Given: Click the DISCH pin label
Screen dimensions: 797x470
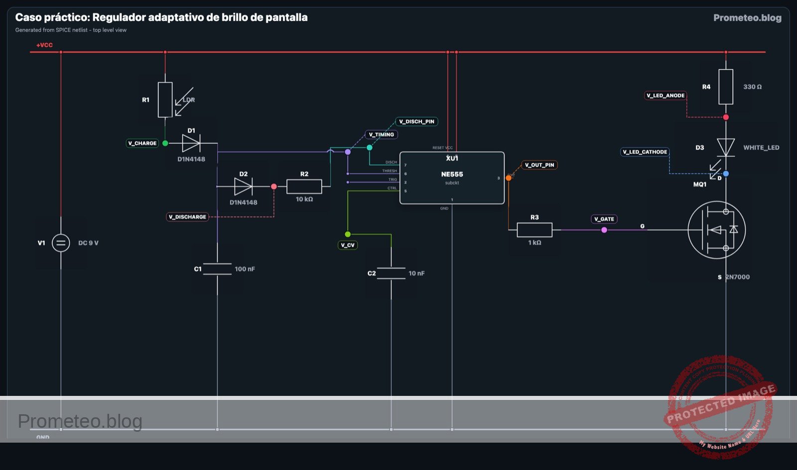Looking at the screenshot, I should coord(391,163).
